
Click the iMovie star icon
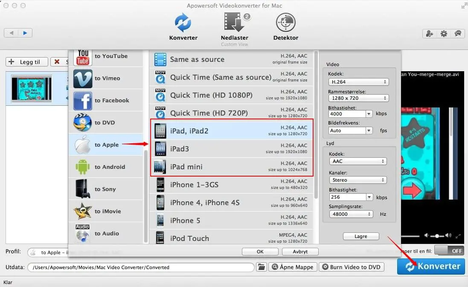coord(82,211)
